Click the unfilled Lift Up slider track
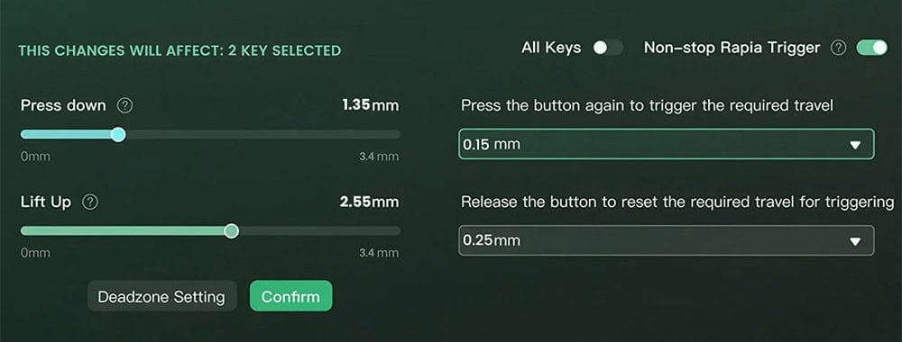The height and width of the screenshot is (342, 902). click(320, 231)
